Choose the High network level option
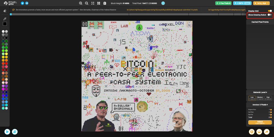Image resolution: width=274 pixels, height=137 pixels. point(268,98)
